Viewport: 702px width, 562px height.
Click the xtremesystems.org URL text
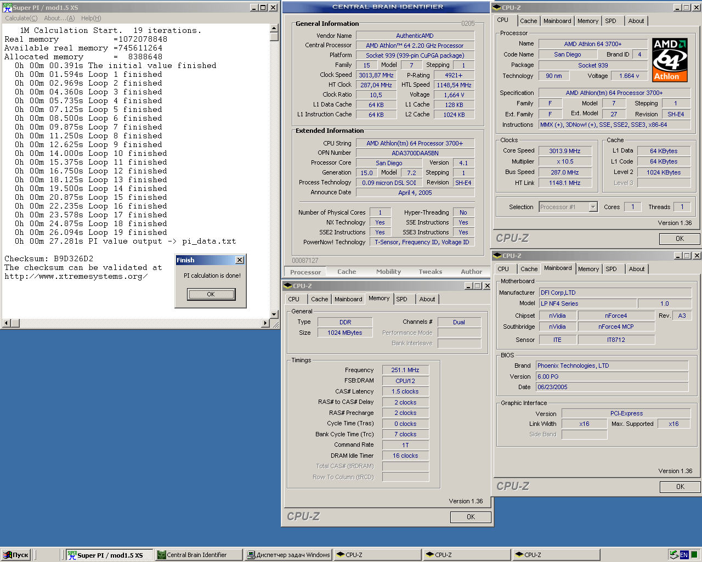(76, 276)
